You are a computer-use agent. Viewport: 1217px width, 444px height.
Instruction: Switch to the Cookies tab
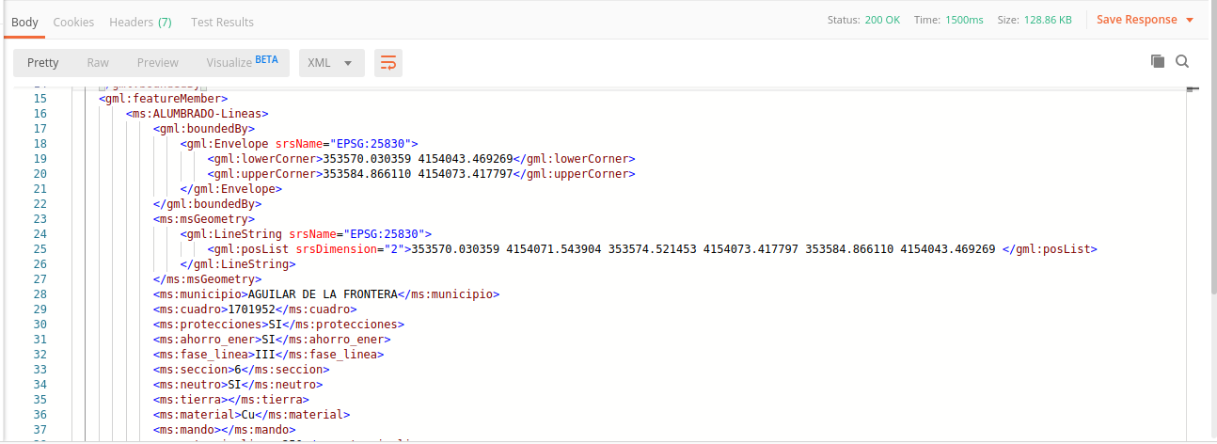pos(73,22)
